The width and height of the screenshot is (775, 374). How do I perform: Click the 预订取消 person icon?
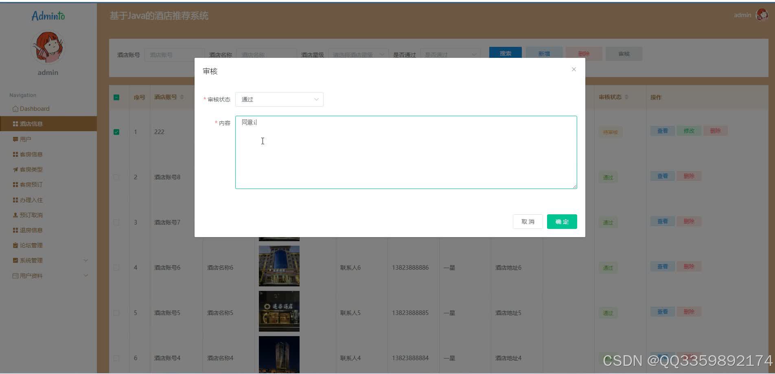click(15, 215)
